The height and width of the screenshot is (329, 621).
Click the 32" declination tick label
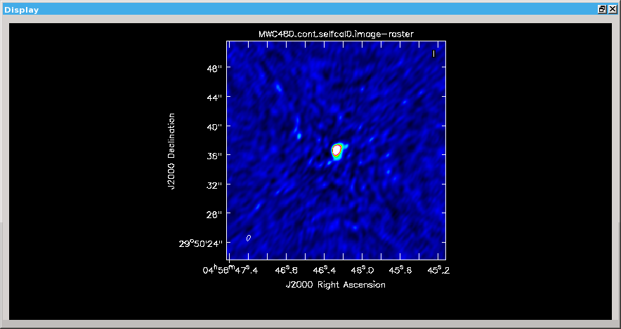[214, 185]
